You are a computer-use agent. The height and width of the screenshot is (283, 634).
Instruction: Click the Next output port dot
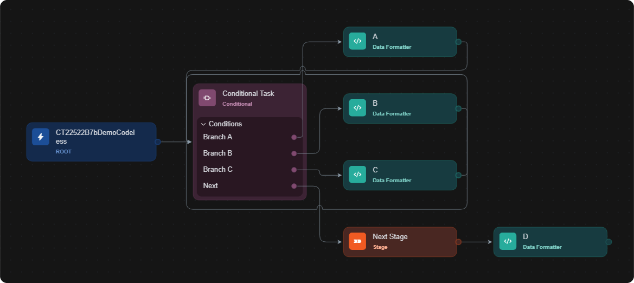[x=294, y=186]
